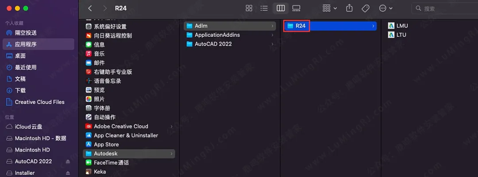478x177 pixels.
Task: Eject the AutoCAD 2022 volume
Action: [68, 162]
